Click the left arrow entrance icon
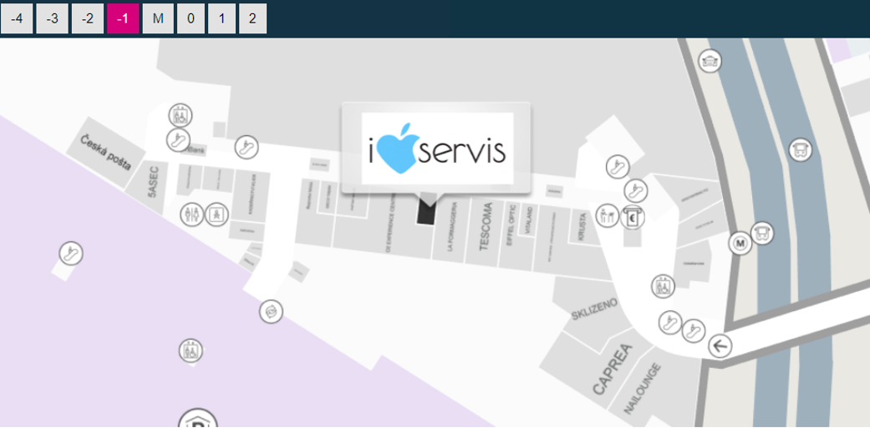The width and height of the screenshot is (870, 428). 720,346
